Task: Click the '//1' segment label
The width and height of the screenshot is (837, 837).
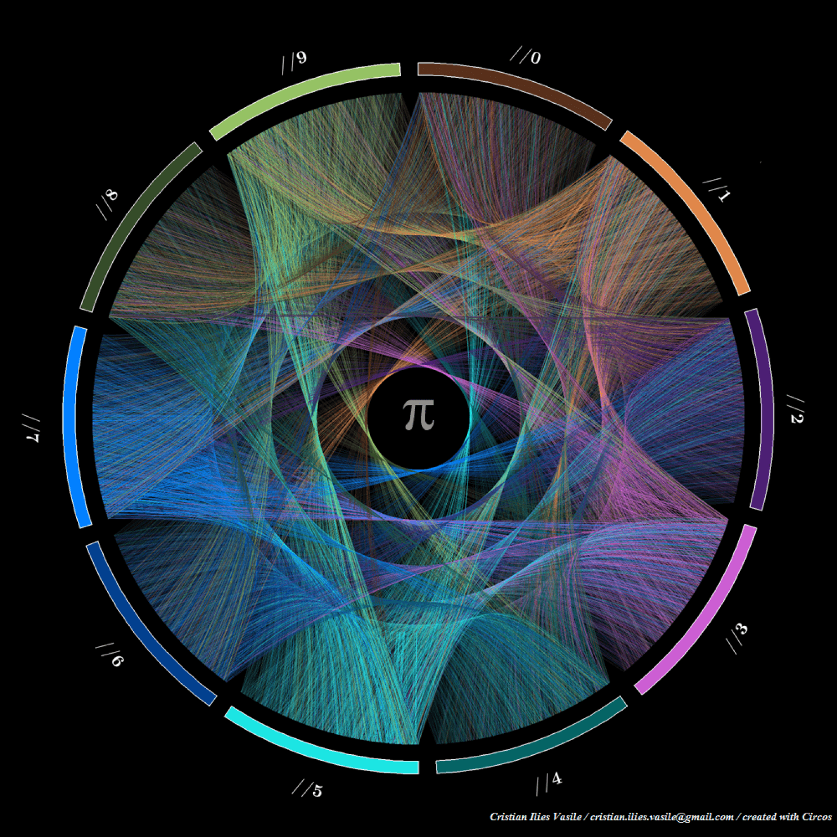Action: [x=717, y=190]
